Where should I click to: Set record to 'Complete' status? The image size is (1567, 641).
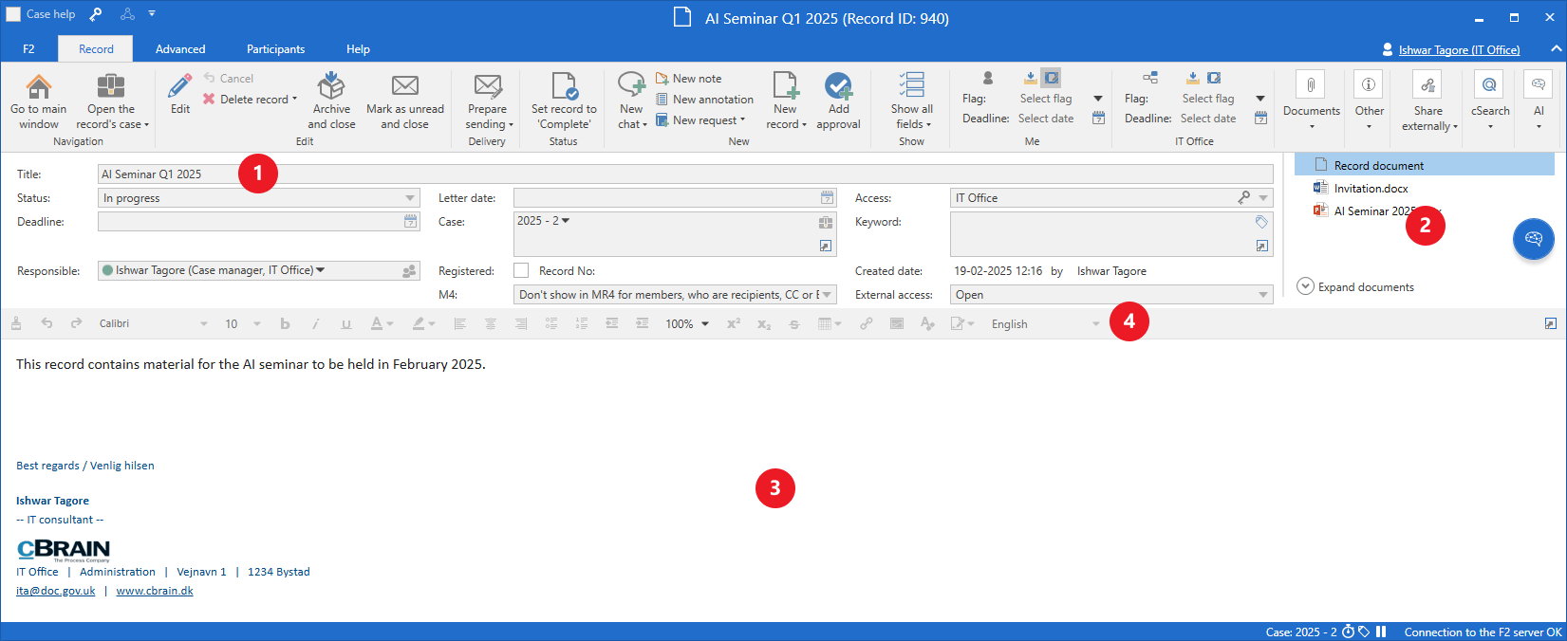tap(564, 87)
